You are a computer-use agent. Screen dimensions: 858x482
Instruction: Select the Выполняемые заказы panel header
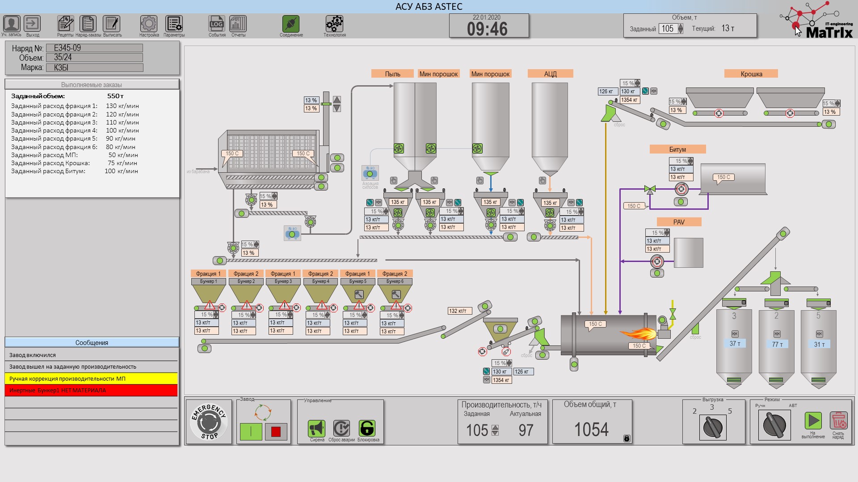tap(92, 84)
